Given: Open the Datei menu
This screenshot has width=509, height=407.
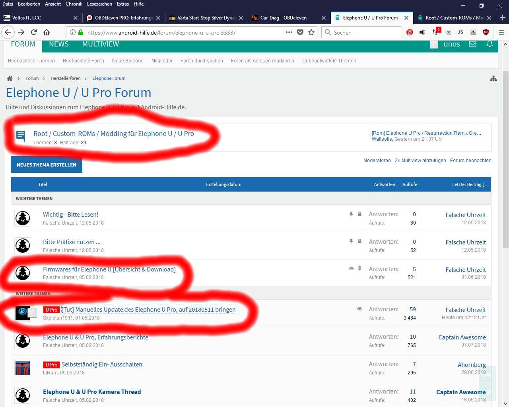Looking at the screenshot, I should (8, 4).
